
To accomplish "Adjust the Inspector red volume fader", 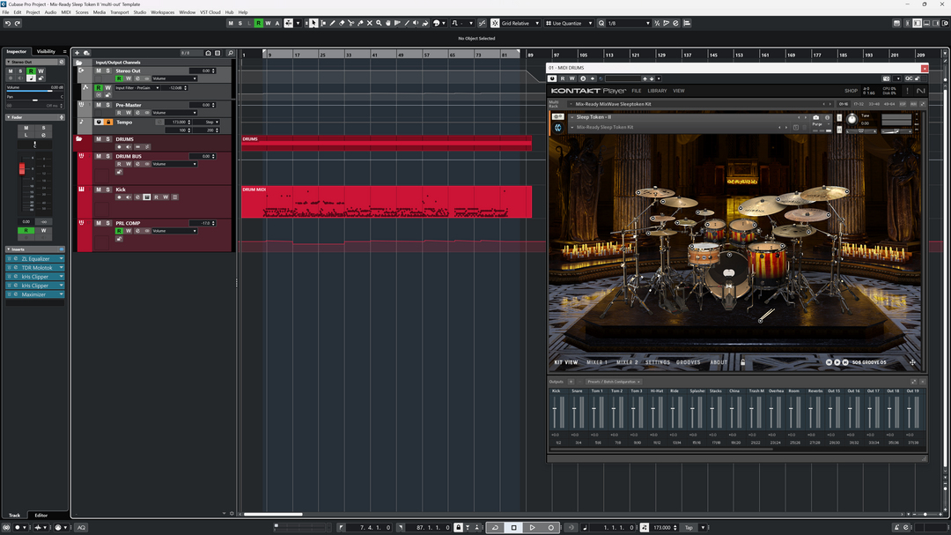I will coord(22,168).
